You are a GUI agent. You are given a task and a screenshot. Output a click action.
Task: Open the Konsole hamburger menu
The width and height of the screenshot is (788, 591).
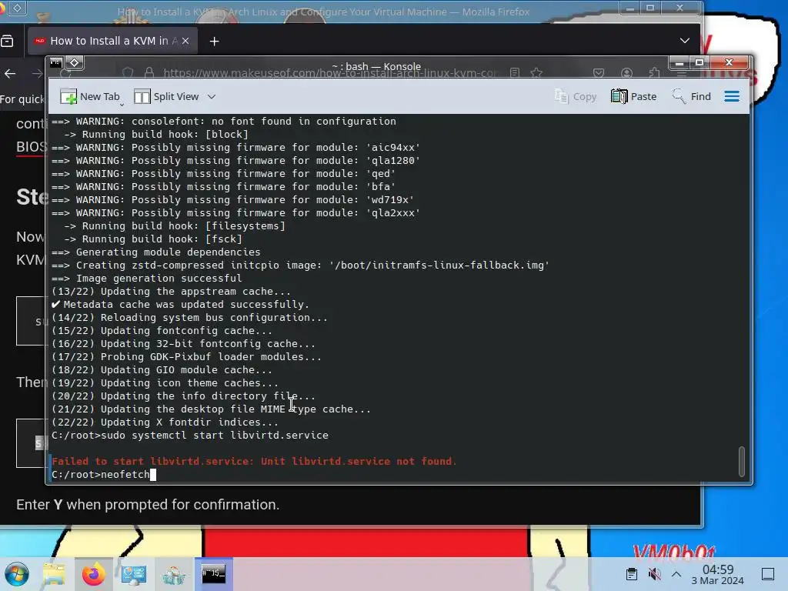[x=732, y=96]
